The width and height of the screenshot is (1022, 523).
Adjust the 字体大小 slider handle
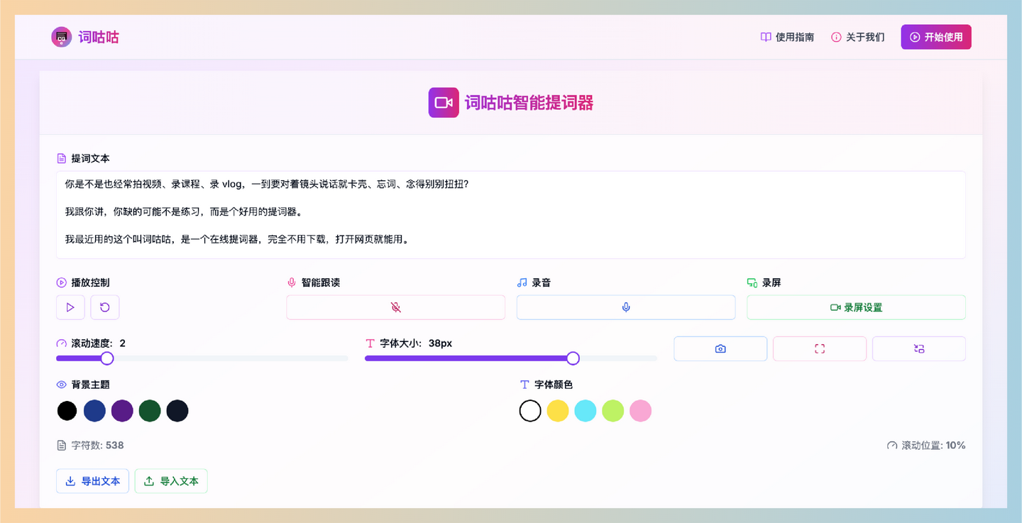point(573,358)
